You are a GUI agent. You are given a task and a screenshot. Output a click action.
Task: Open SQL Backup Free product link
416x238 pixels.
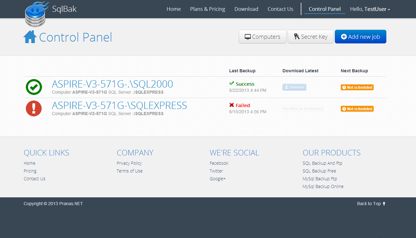coord(319,171)
